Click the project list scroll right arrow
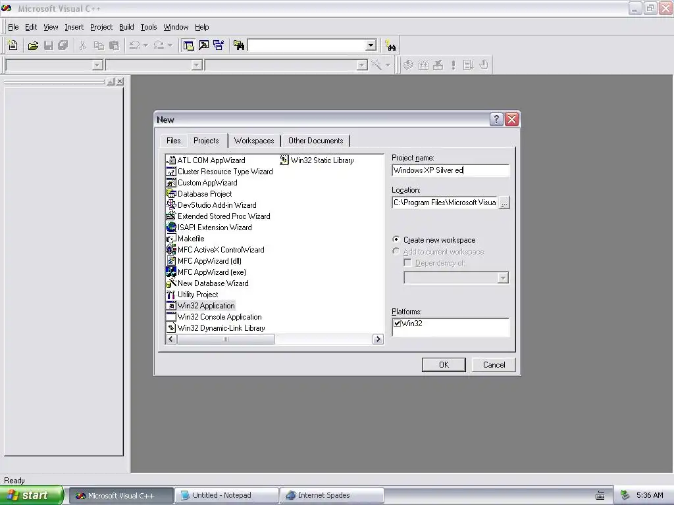This screenshot has width=674, height=505. (378, 339)
